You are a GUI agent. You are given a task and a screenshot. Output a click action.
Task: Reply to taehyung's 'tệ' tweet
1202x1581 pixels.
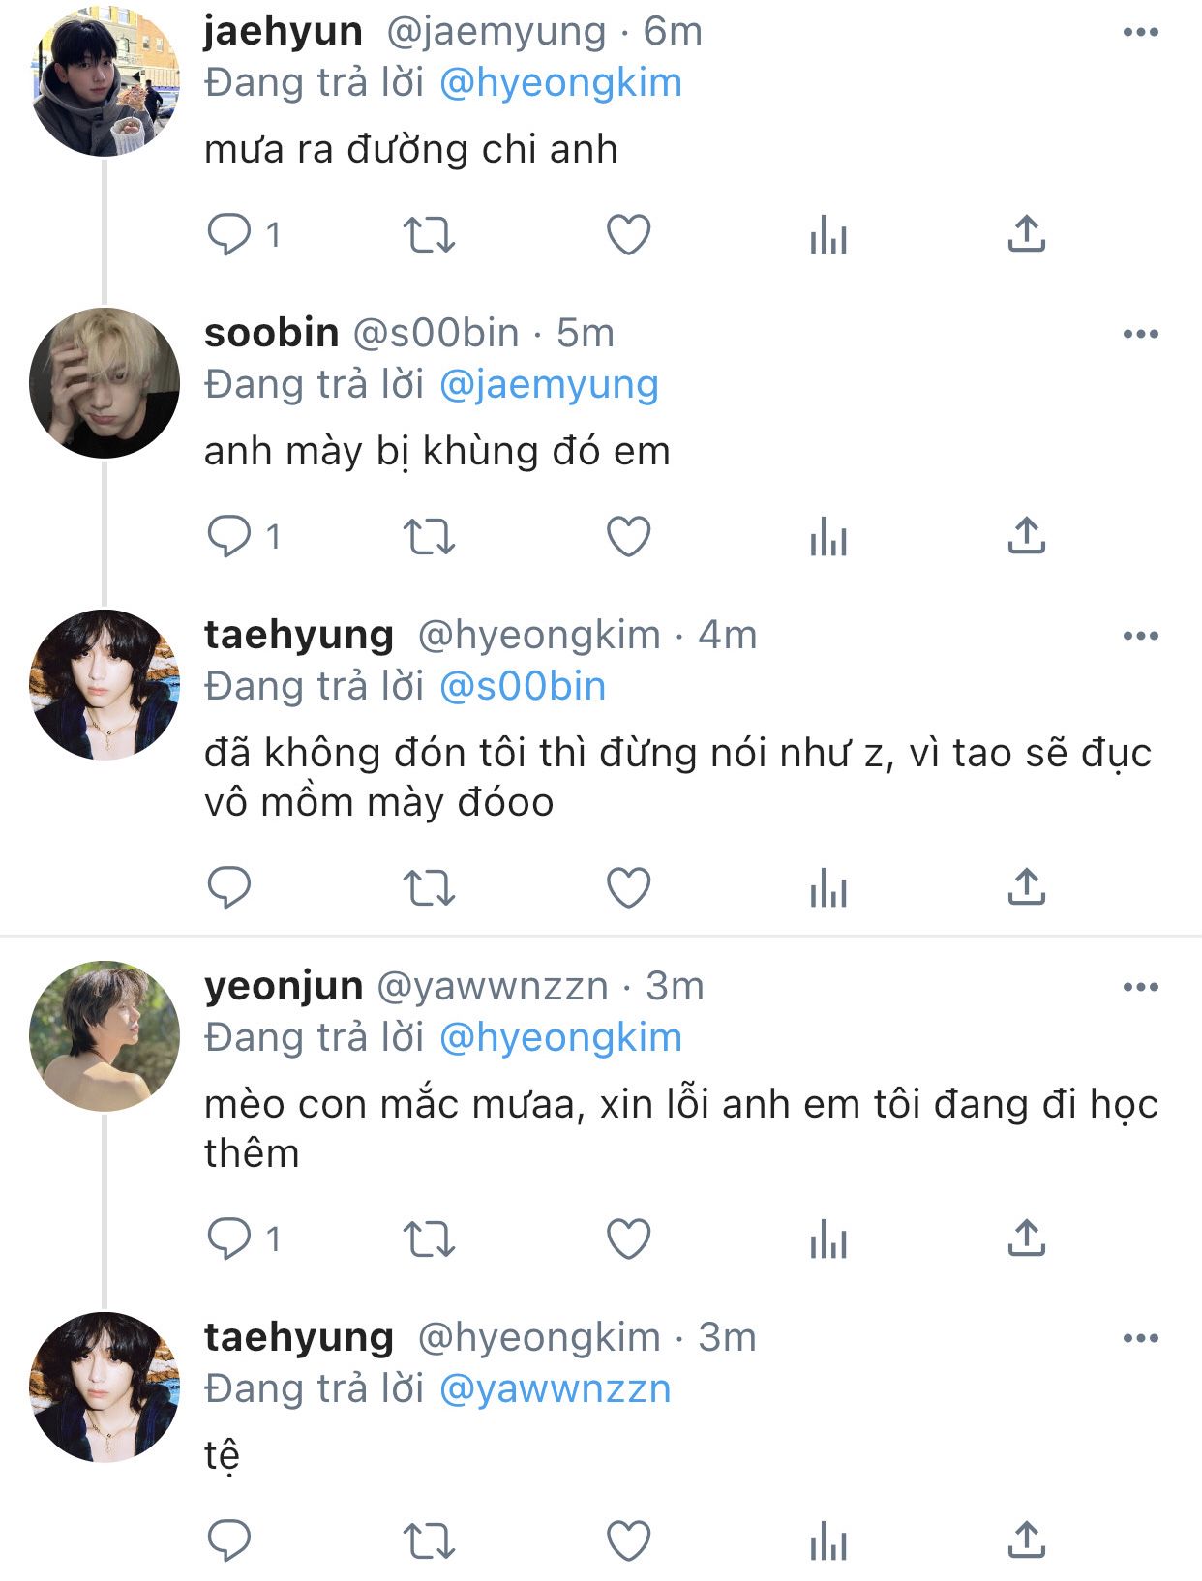229,1540
